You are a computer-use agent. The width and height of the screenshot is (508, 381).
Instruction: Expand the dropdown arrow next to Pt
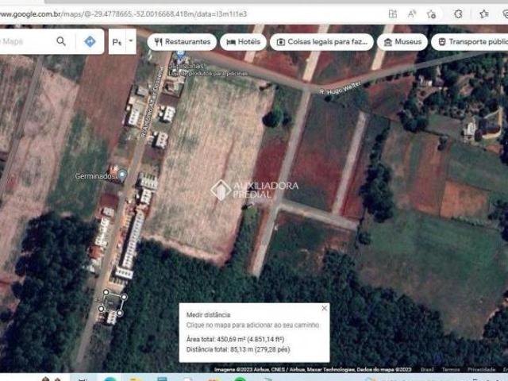pos(130,42)
